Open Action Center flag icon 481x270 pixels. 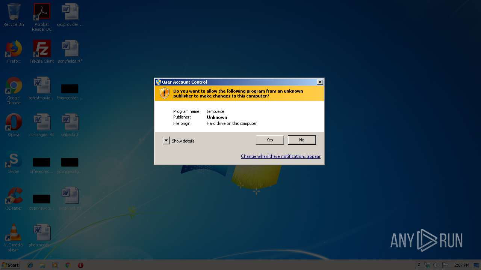click(x=445, y=265)
